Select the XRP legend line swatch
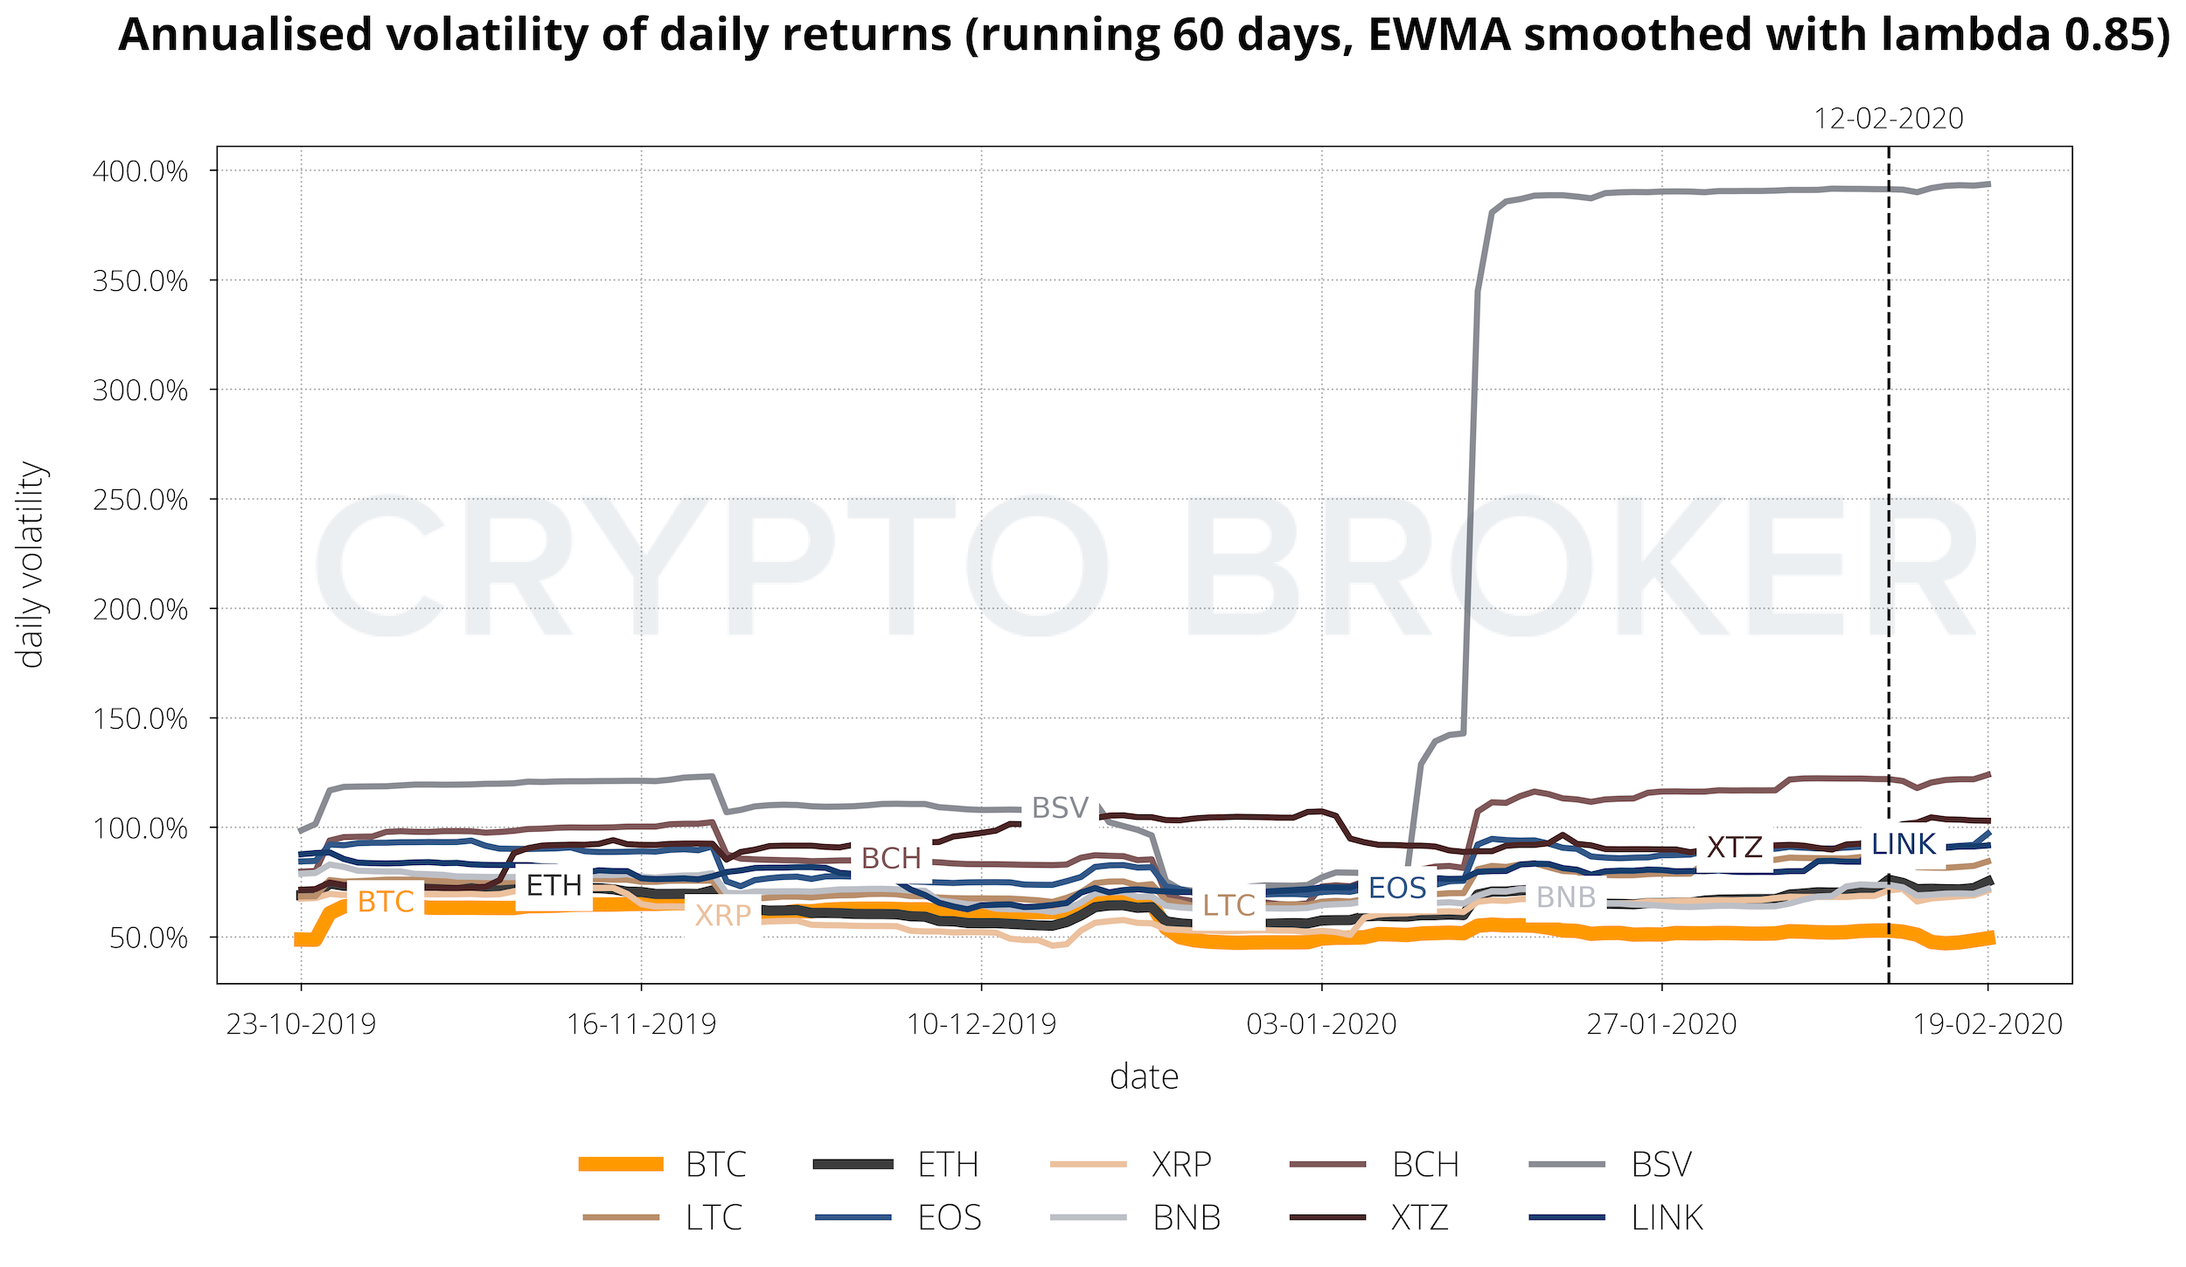This screenshot has height=1267, width=2186. [1088, 1164]
